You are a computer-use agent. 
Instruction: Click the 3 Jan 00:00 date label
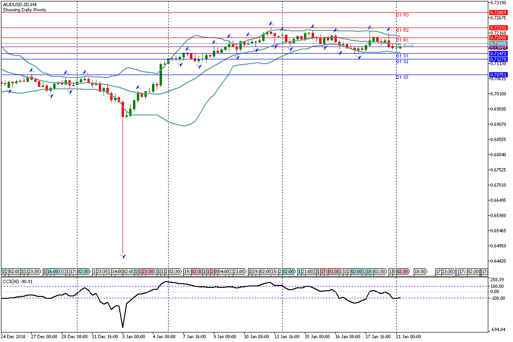(133, 337)
